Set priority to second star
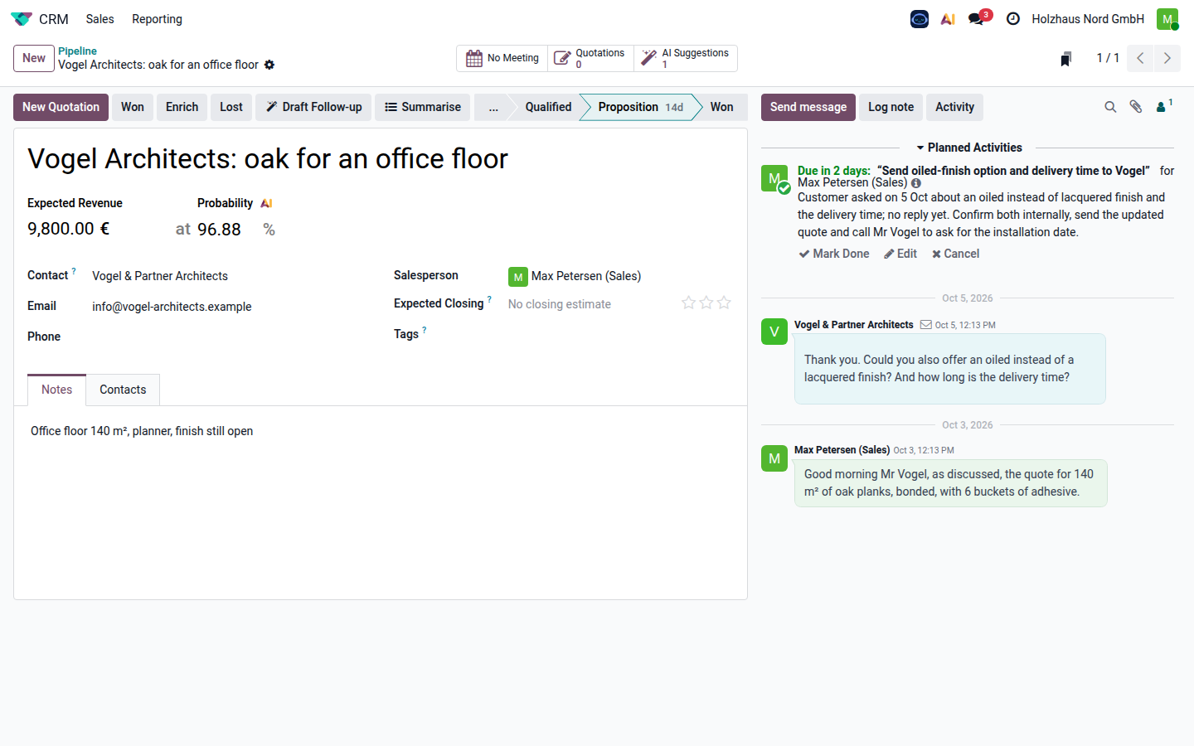The image size is (1194, 746). pos(706,303)
